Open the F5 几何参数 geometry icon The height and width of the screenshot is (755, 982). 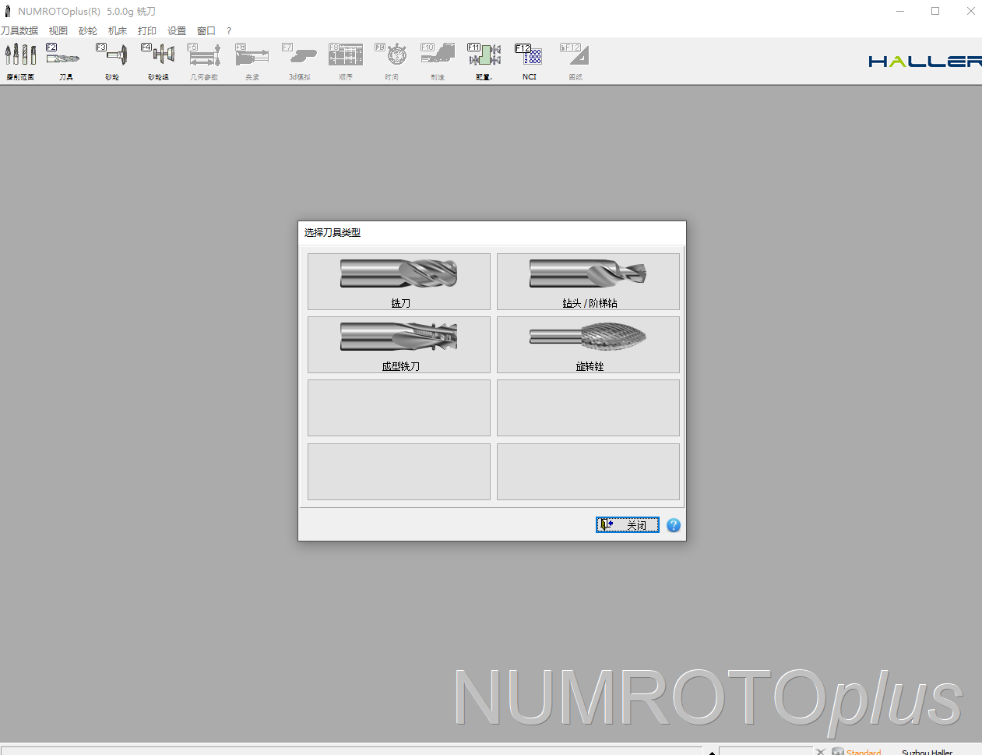click(x=204, y=62)
